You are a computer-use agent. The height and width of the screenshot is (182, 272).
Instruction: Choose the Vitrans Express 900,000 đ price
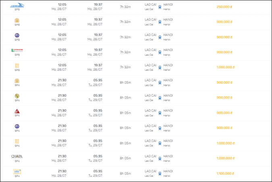pyautogui.click(x=224, y=52)
